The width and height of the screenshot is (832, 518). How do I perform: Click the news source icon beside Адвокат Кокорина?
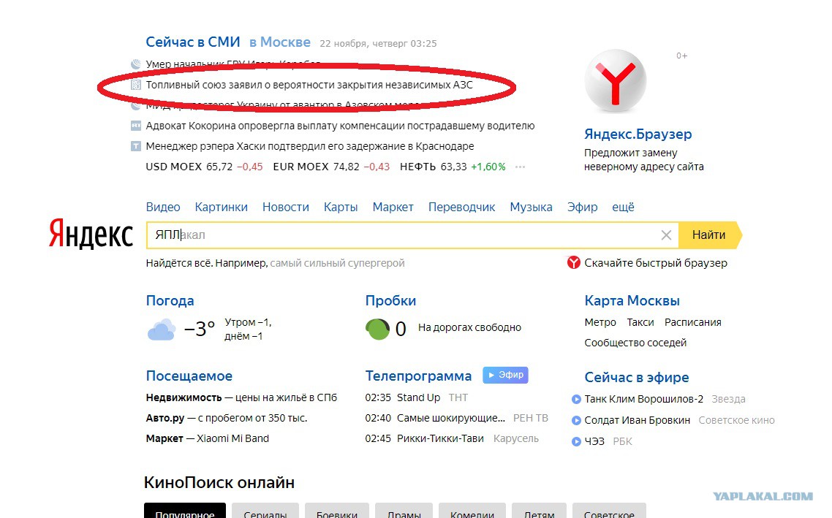pos(136,126)
